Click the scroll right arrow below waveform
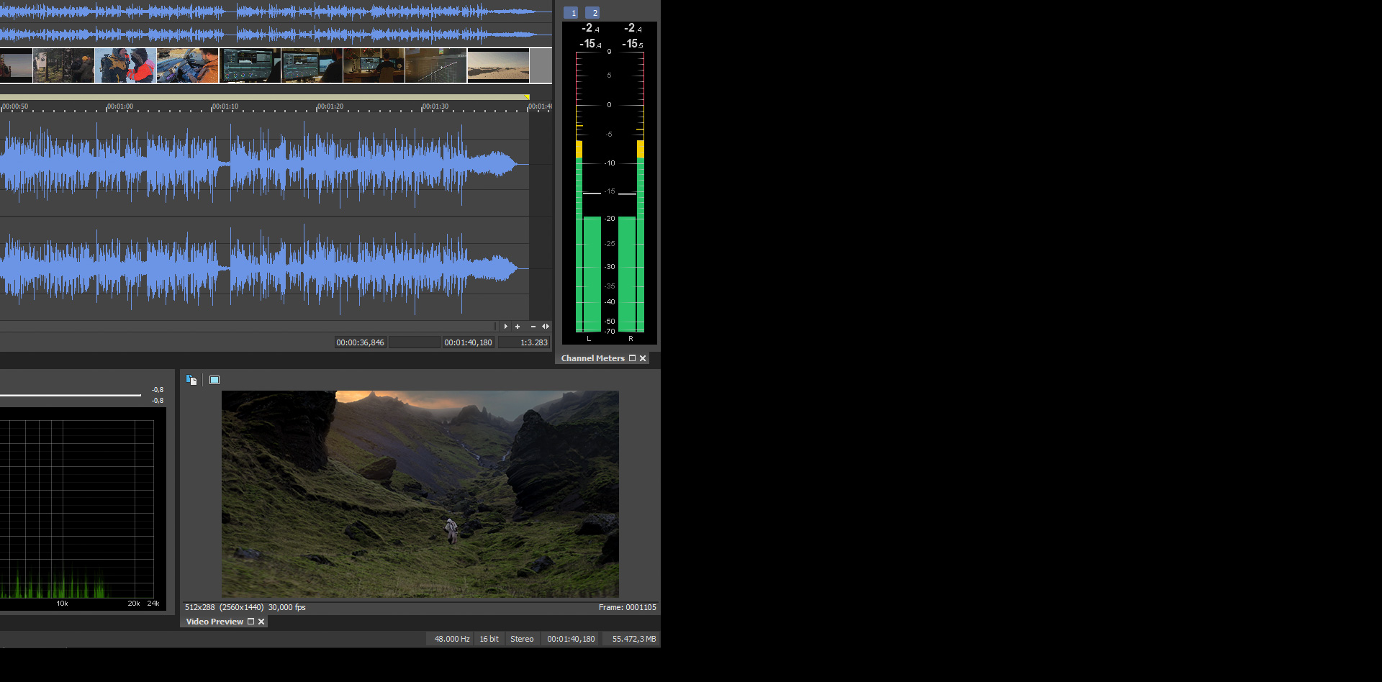Image resolution: width=1382 pixels, height=682 pixels. (505, 327)
